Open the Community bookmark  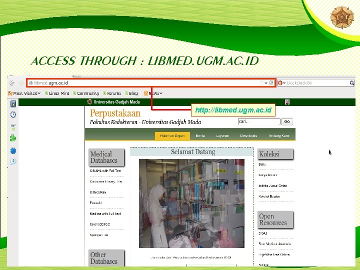(x=86, y=93)
